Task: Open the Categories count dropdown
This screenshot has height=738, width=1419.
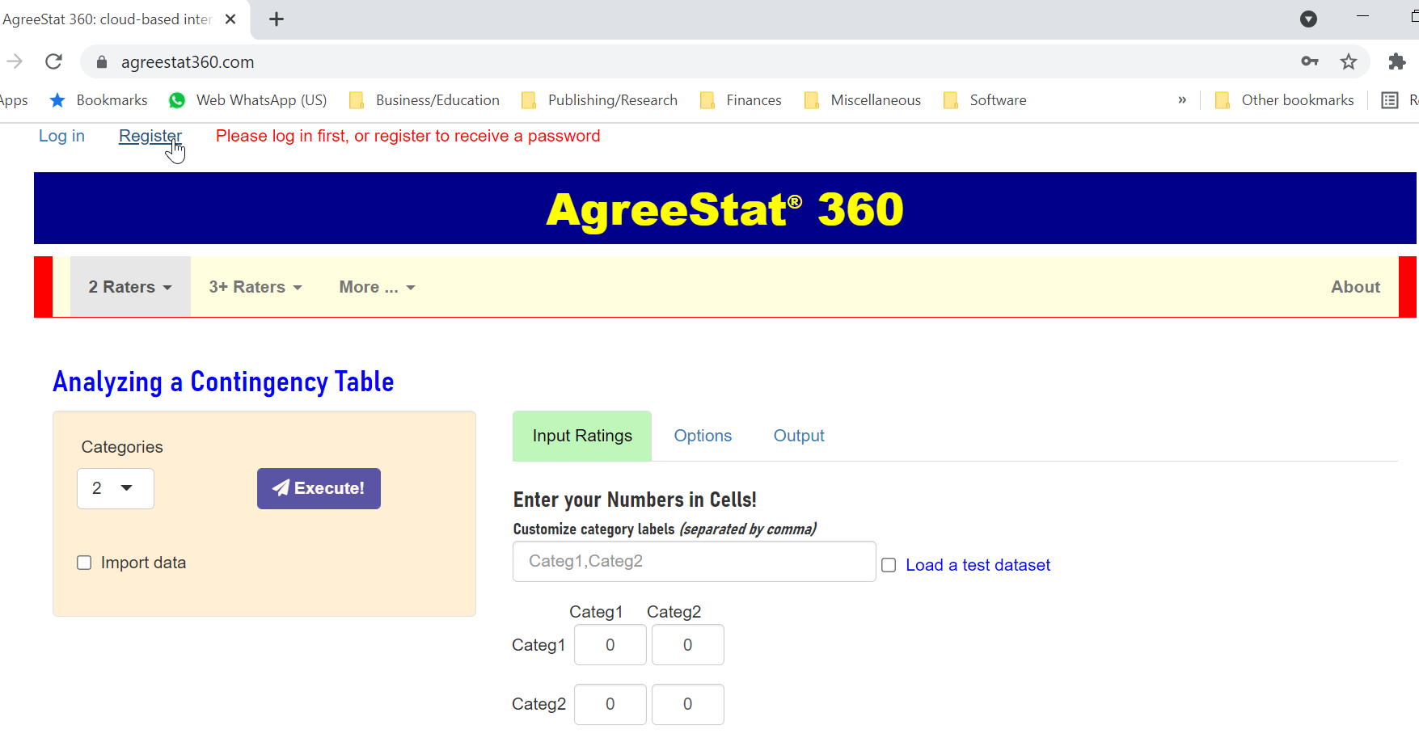Action: point(115,488)
